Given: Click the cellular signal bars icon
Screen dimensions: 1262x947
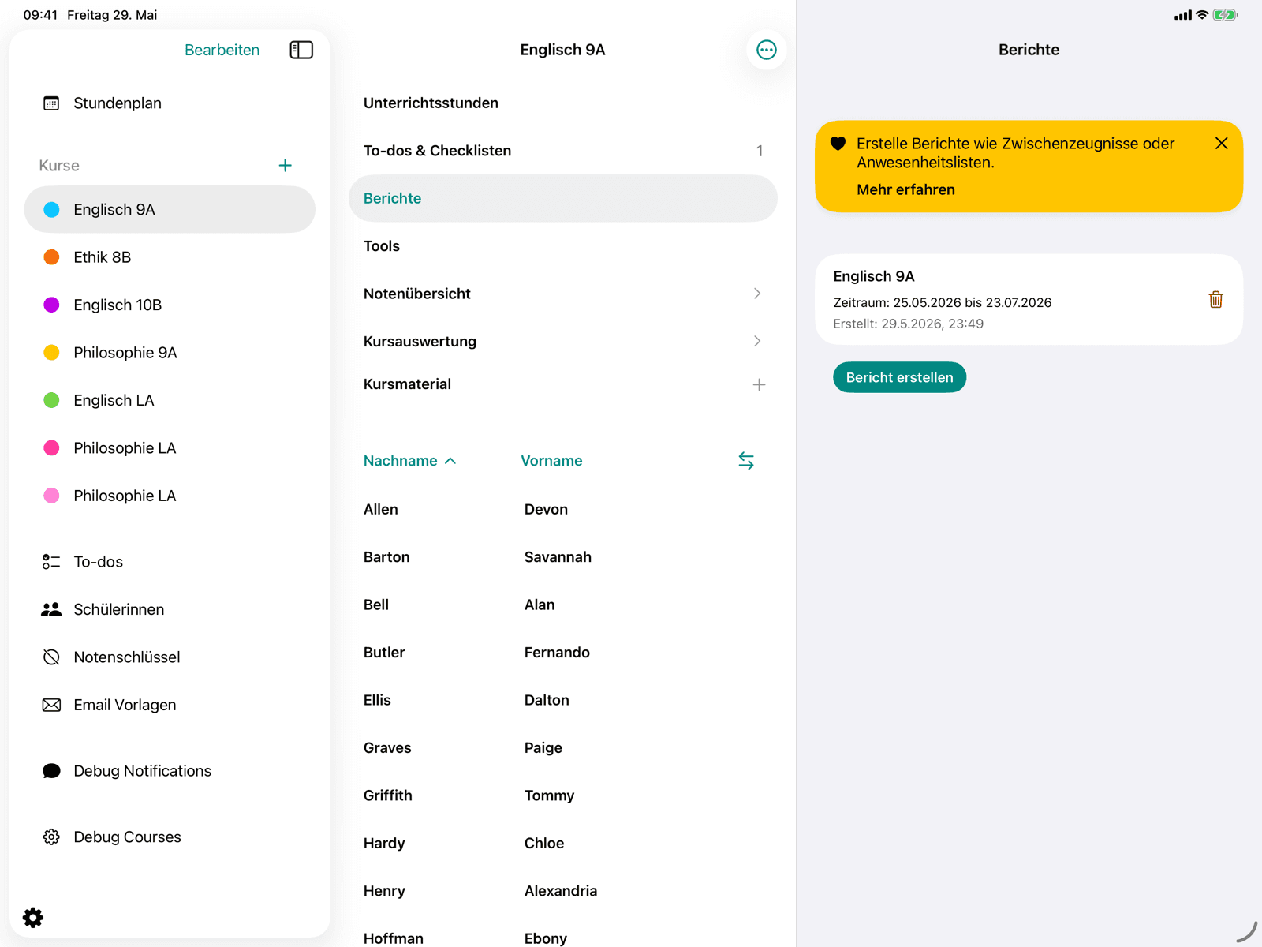Looking at the screenshot, I should [1182, 15].
